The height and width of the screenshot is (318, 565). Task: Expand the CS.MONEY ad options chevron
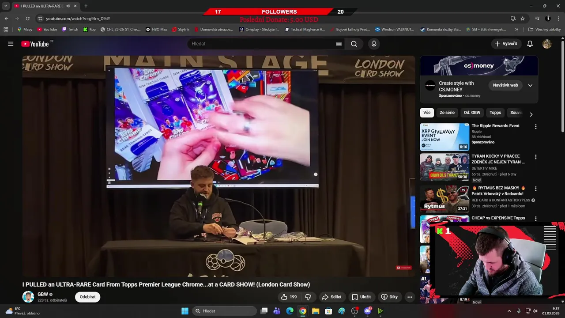click(530, 85)
